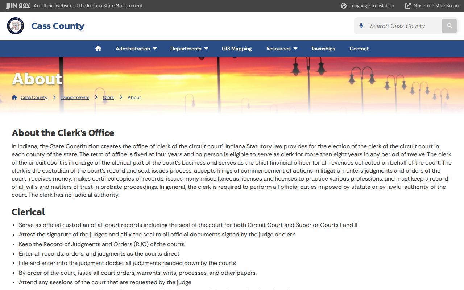This screenshot has height=290, width=464.
Task: Click the bullet "Enter all records, orders, and judgments"
Action: coord(99,254)
